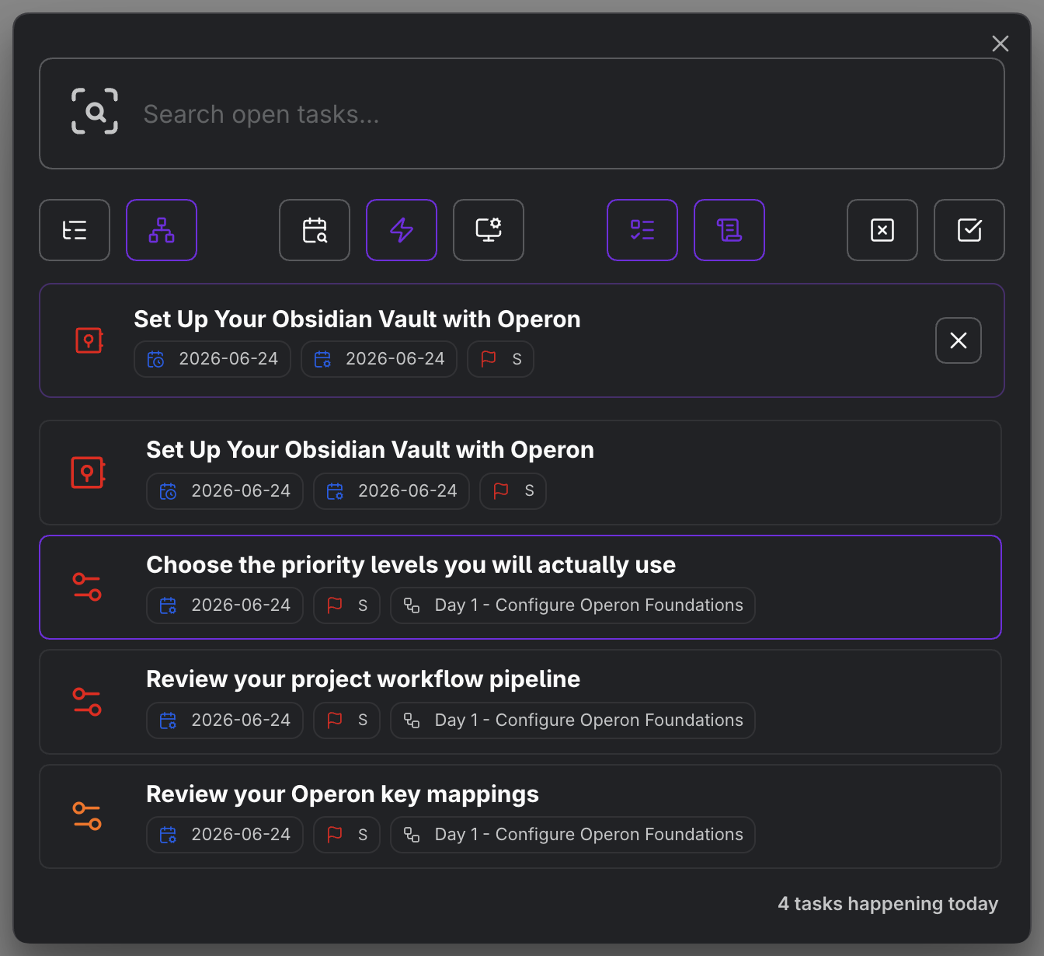Toggle the calendar search filter button
This screenshot has height=956, width=1044.
tap(315, 230)
